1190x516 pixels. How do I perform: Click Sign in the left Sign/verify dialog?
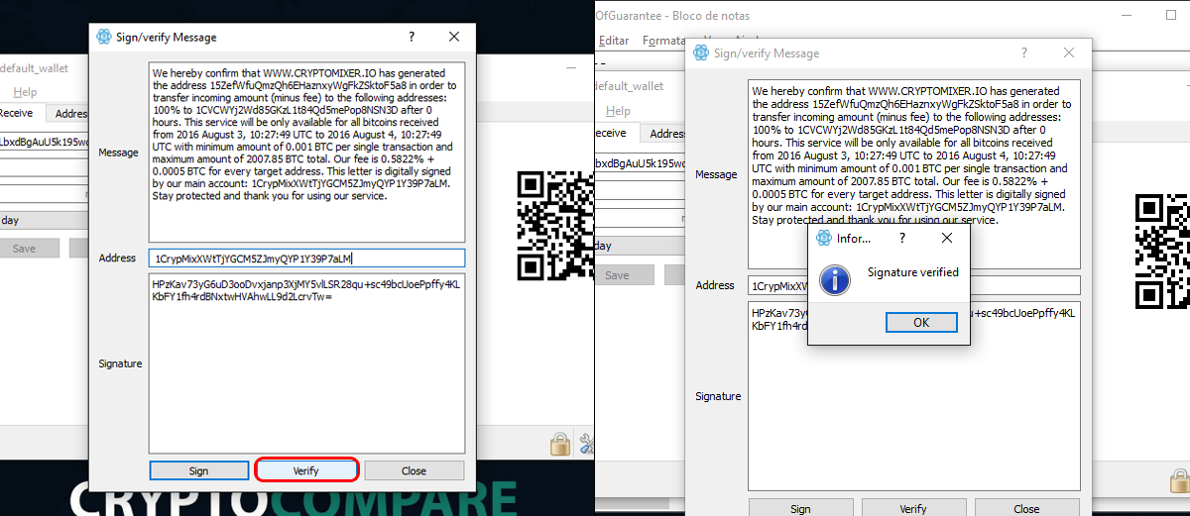[198, 470]
